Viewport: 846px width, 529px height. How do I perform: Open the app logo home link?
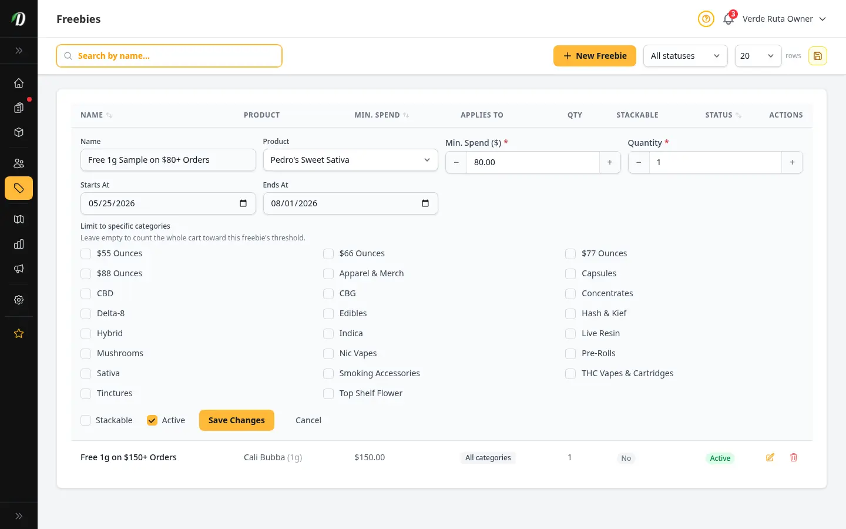(19, 19)
